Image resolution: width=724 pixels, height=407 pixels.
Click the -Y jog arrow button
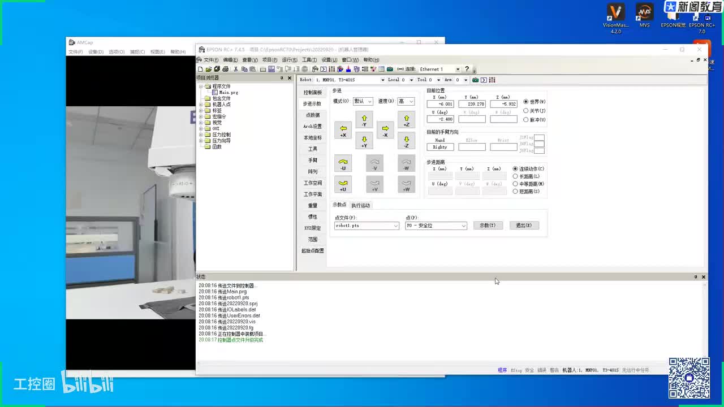tap(364, 120)
